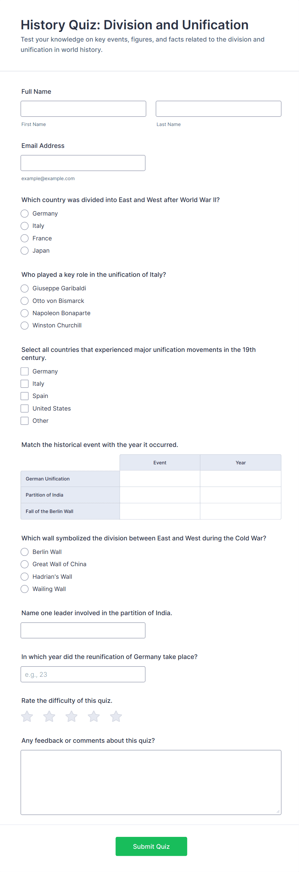Rate quiz difficulty one star
The height and width of the screenshot is (872, 299).
[27, 716]
